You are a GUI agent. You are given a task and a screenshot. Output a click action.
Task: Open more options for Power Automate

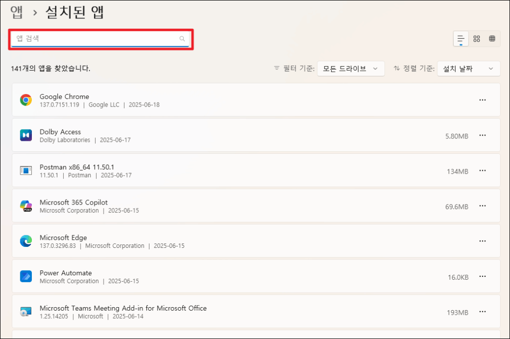click(x=482, y=276)
